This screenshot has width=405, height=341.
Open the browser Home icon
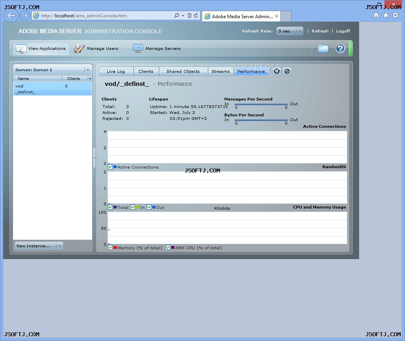[377, 15]
